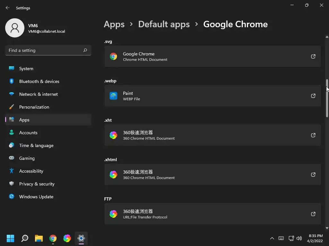The image size is (329, 246).
Task: Select Windows Update in sidebar
Action: 36,197
